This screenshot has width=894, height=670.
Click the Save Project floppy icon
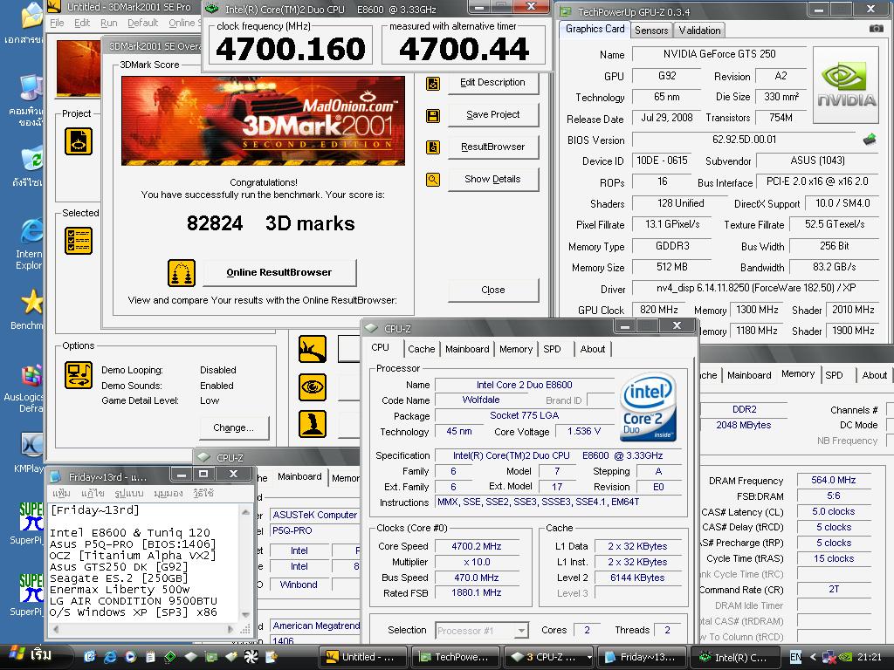tap(433, 116)
